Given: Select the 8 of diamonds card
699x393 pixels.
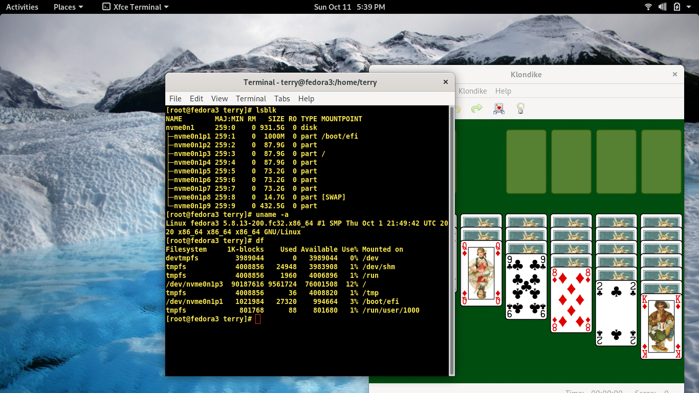Looking at the screenshot, I should click(x=572, y=300).
